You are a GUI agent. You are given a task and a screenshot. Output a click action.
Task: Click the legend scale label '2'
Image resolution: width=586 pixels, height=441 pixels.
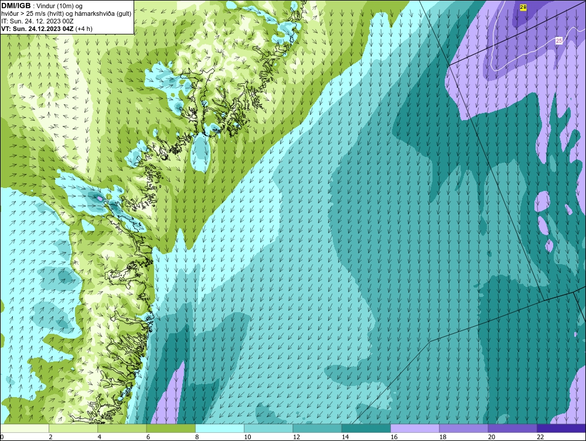pyautogui.click(x=50, y=437)
